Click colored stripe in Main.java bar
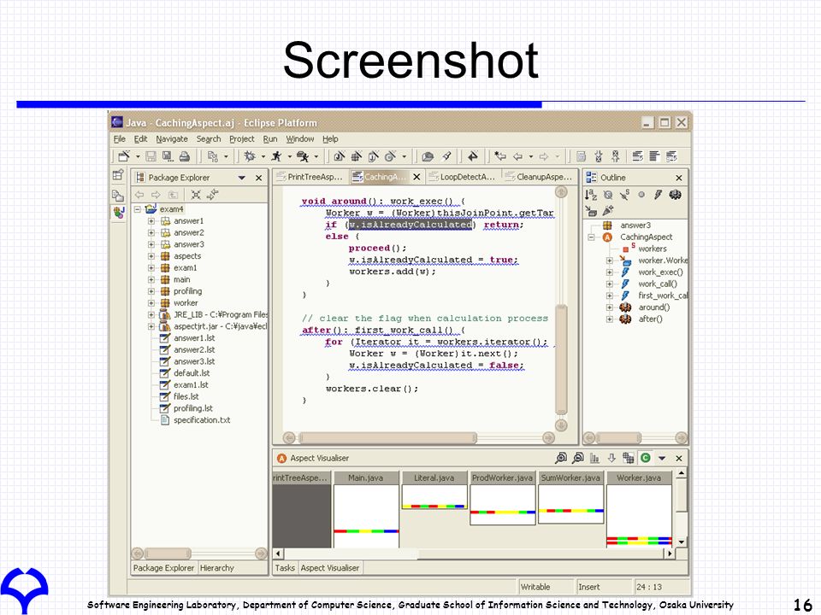 tap(366, 531)
